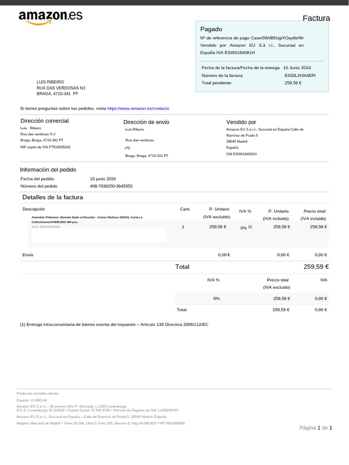The height and width of the screenshot is (465, 349).
Task: Select the Detalles de la factura heading
Action: coord(53,197)
